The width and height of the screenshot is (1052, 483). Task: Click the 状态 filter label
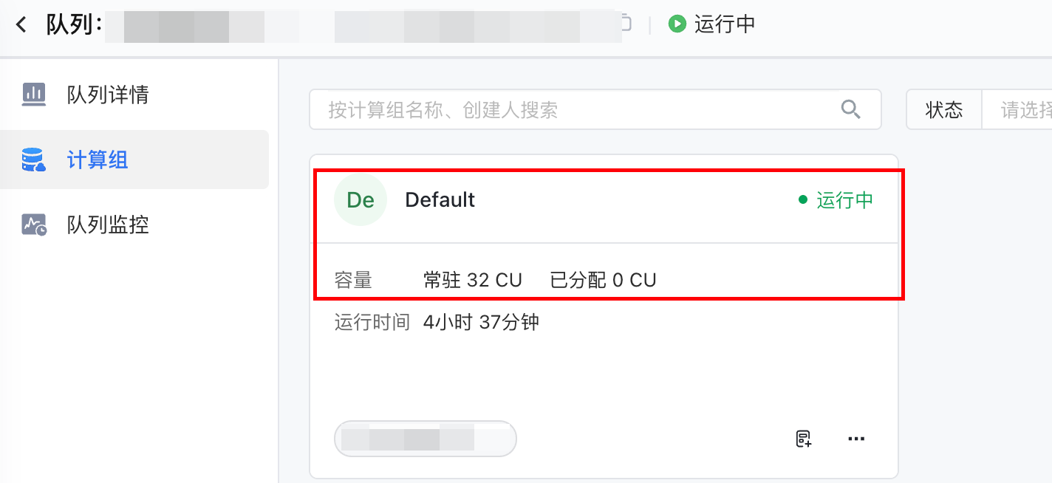tap(944, 110)
